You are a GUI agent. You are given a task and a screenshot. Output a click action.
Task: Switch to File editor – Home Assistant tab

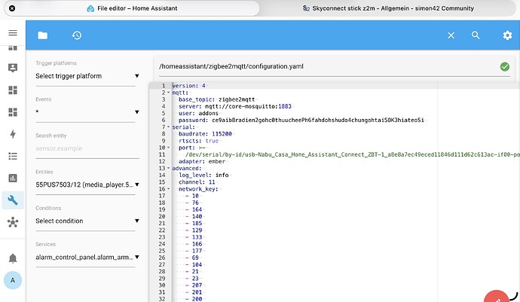coord(132,8)
